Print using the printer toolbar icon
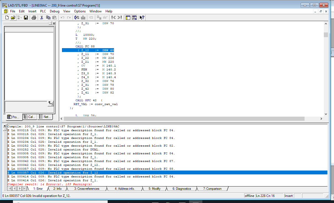 [34, 18]
